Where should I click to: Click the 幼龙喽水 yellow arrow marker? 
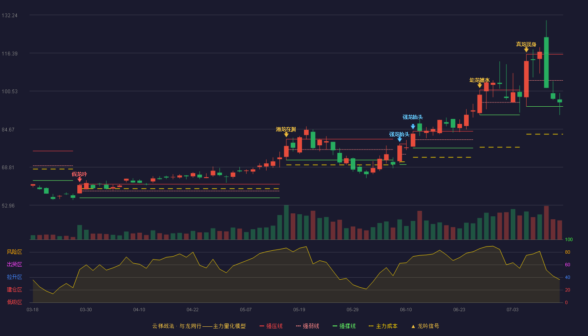click(480, 85)
